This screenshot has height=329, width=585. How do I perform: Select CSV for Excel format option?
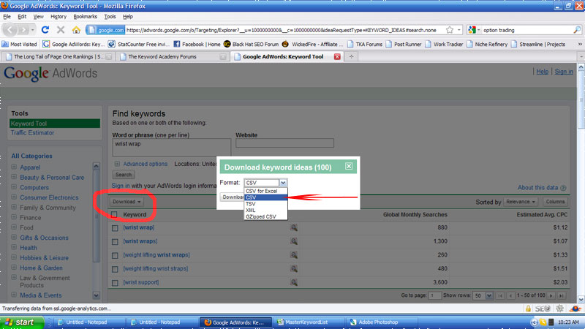click(265, 191)
